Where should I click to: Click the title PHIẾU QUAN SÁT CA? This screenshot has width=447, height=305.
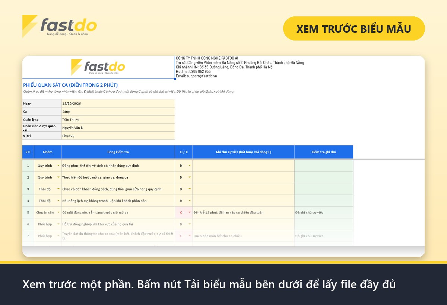click(x=70, y=85)
